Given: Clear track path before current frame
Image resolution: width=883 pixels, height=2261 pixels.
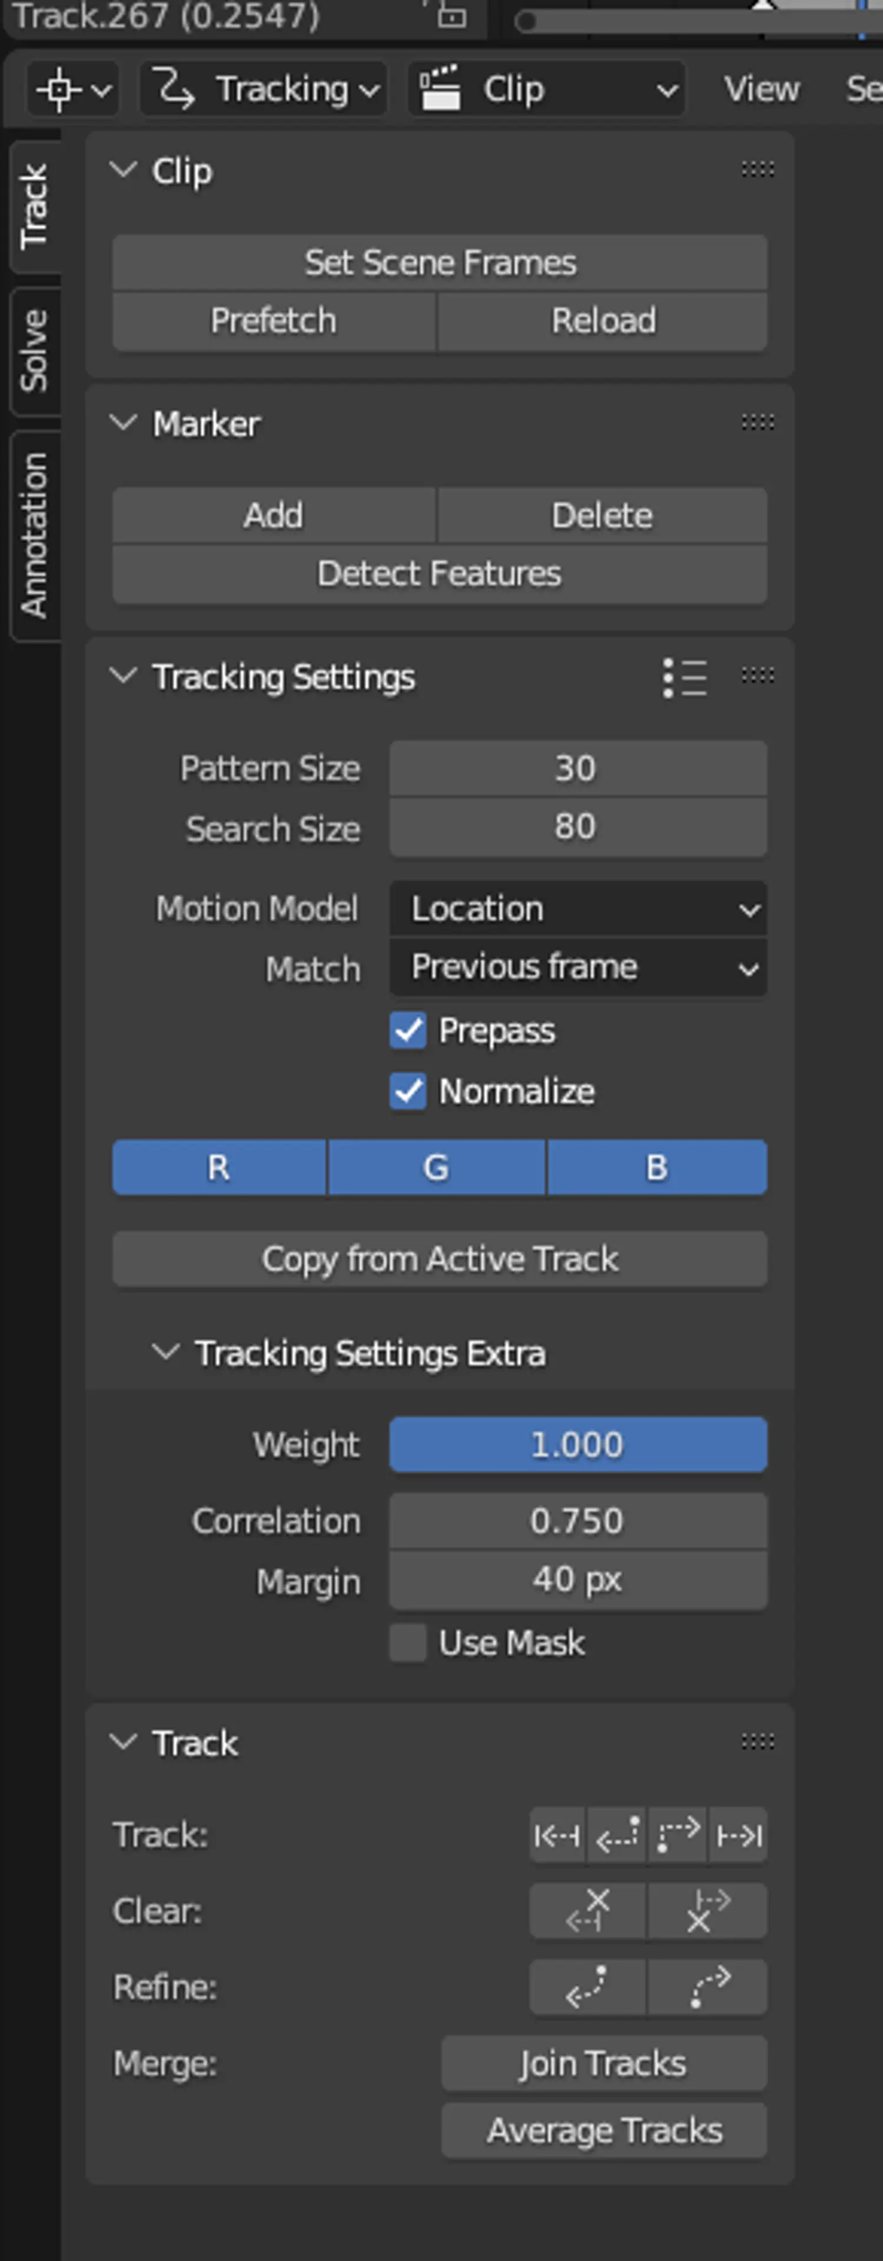Looking at the screenshot, I should click(587, 1911).
